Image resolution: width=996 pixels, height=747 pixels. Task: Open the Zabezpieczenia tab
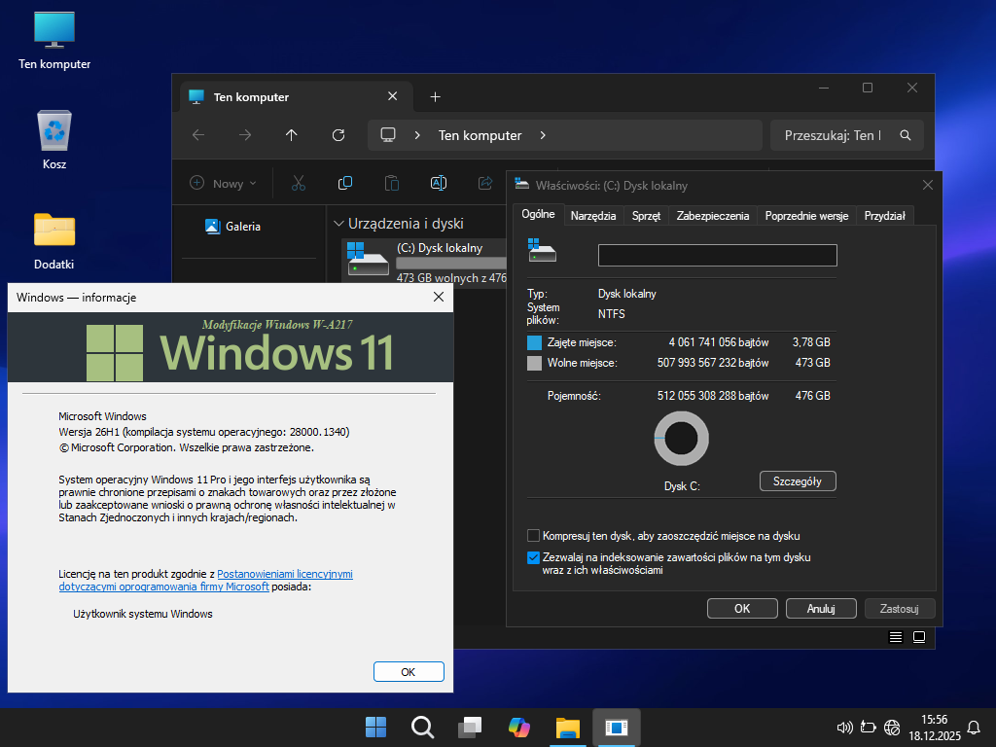713,216
